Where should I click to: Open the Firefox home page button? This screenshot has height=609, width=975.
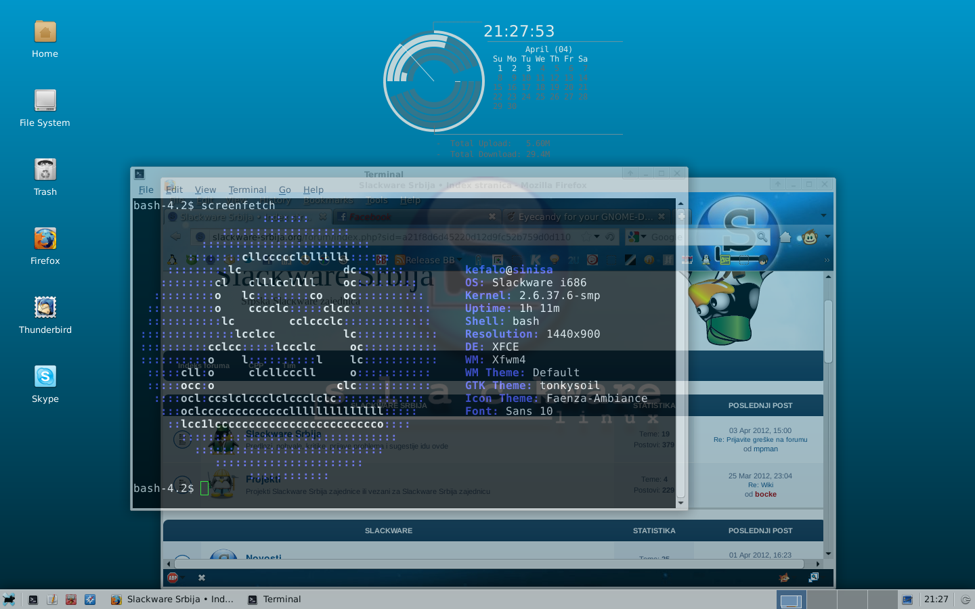pyautogui.click(x=785, y=237)
